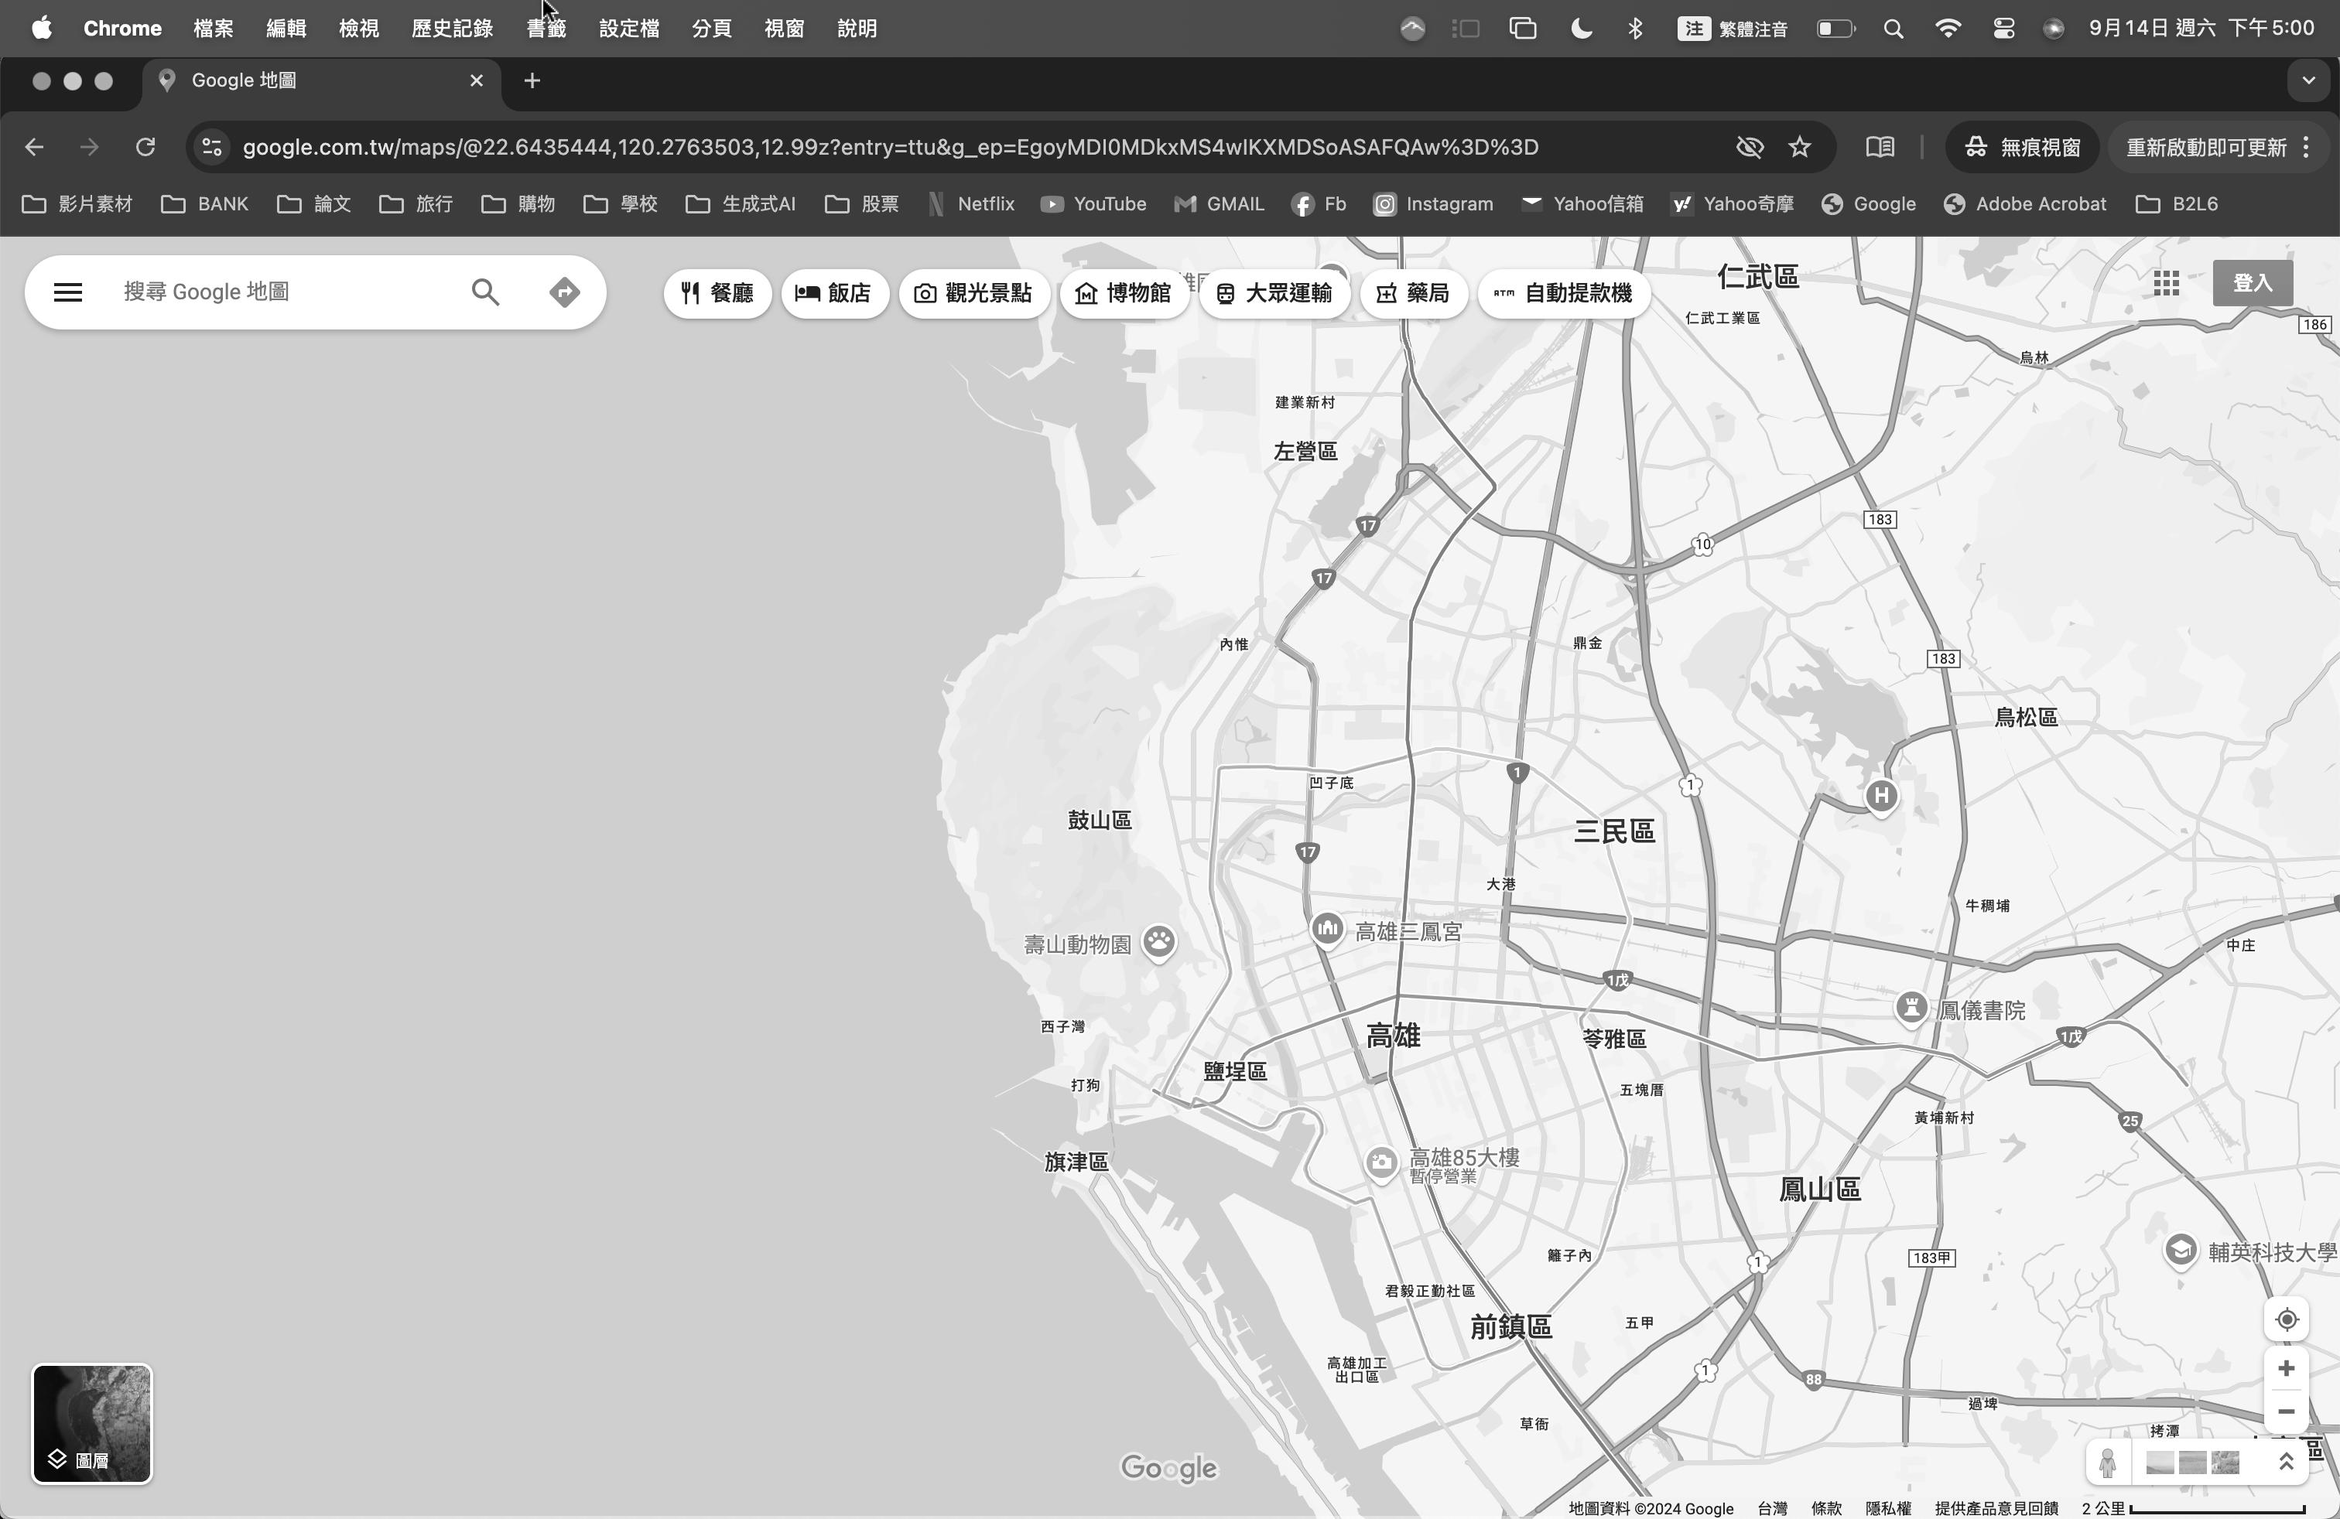This screenshot has height=1519, width=2340.
Task: Zoom in with the plus button
Action: (x=2286, y=1369)
